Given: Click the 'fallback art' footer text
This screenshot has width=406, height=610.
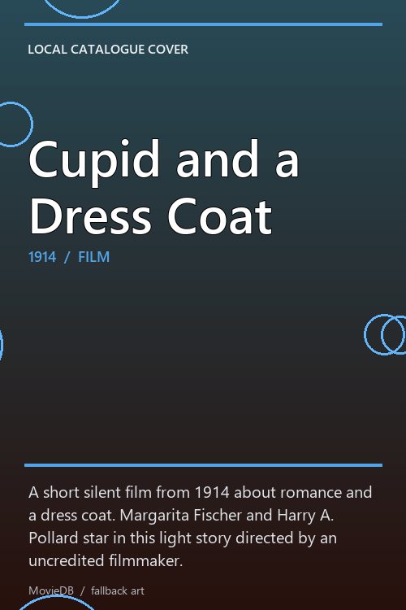Looking at the screenshot, I should point(117,590).
